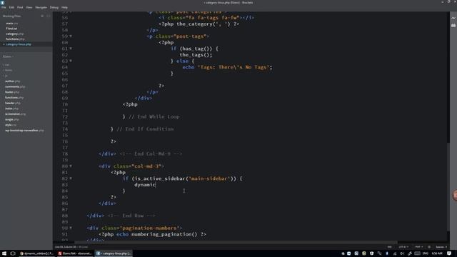Click the volume icon in system tray
457x257 pixels.
click(402, 253)
